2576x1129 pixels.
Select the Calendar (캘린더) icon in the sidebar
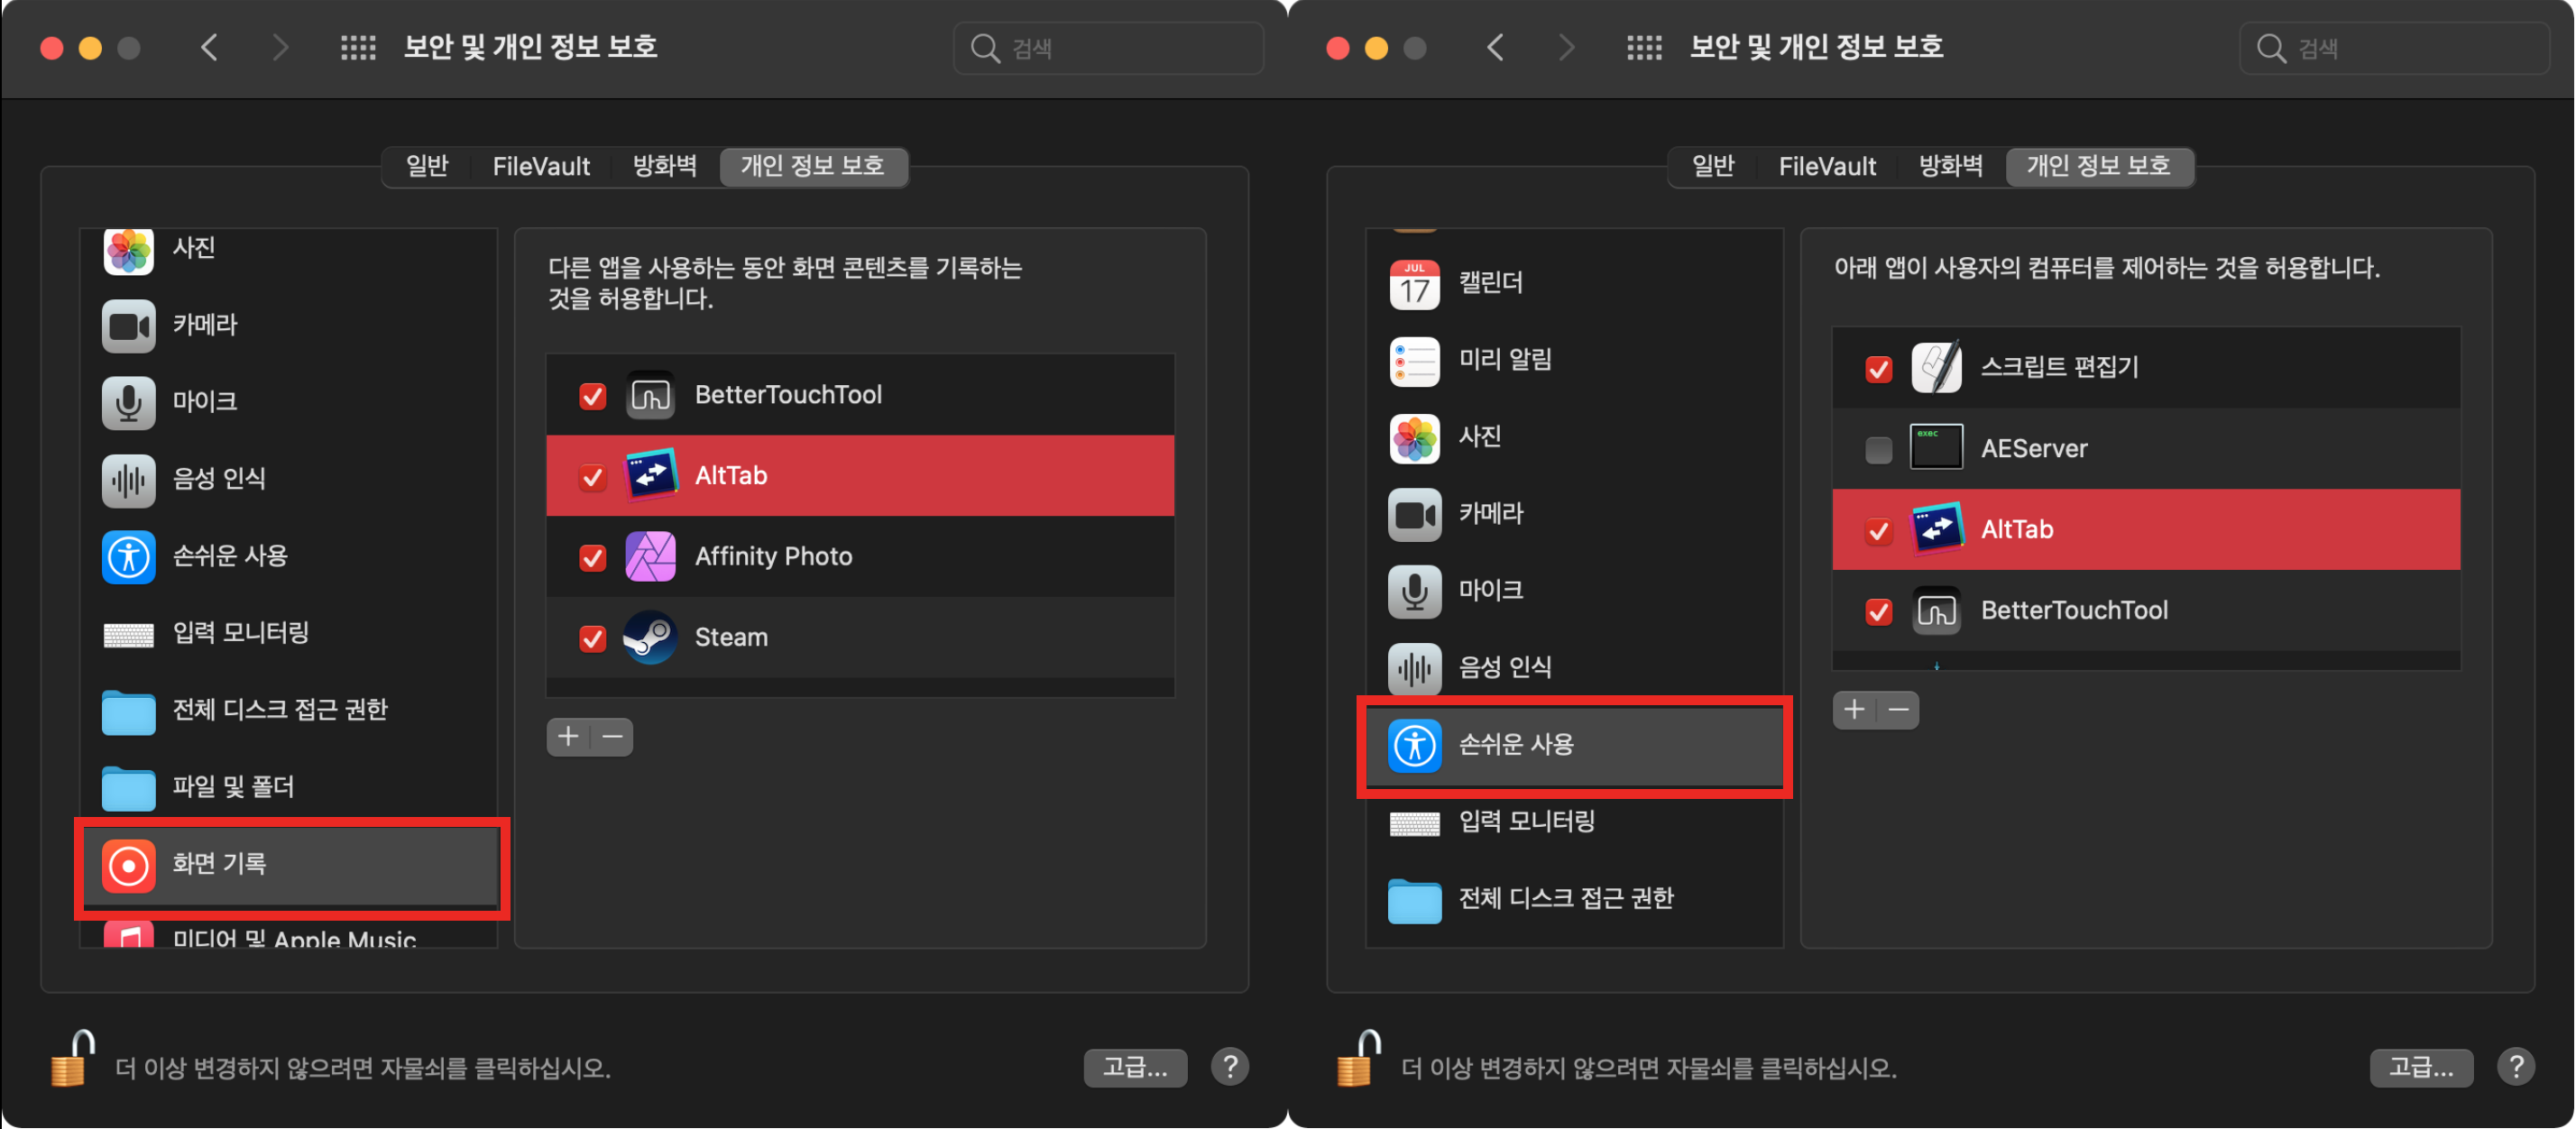(1414, 284)
